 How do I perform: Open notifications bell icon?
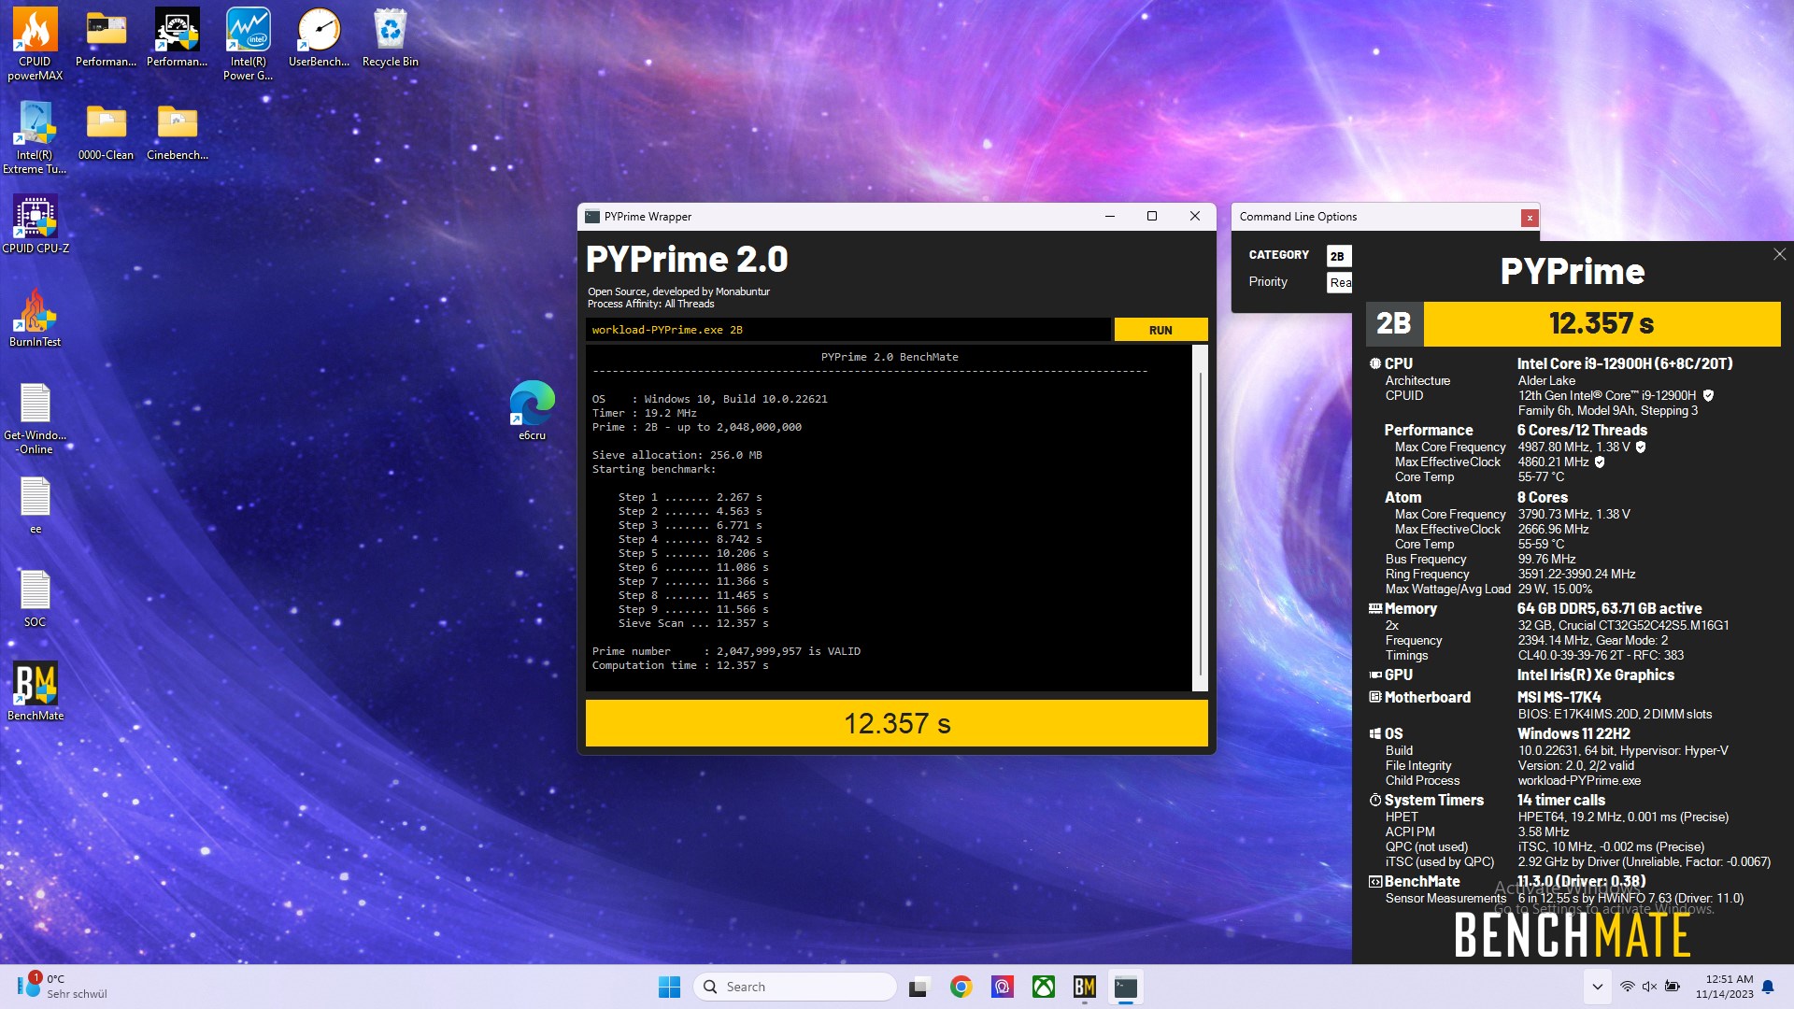(1768, 987)
